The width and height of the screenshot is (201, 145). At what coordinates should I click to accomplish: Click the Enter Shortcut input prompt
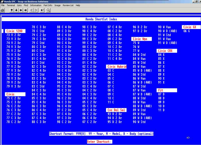[99, 142]
